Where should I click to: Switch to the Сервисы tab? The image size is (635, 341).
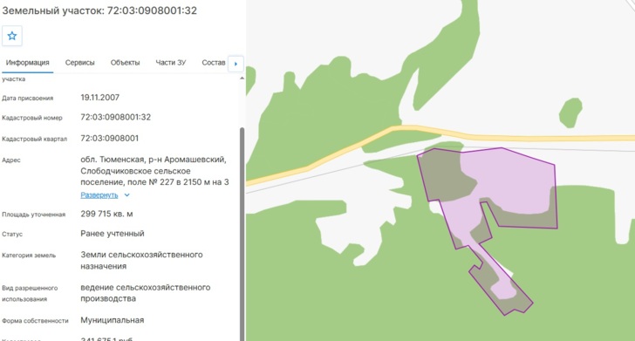79,63
